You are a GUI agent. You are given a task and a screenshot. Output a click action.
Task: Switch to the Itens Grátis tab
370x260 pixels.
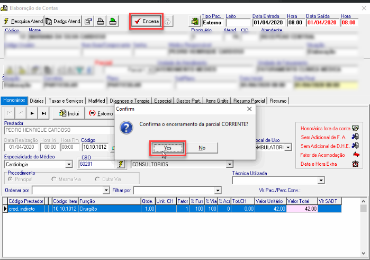tap(217, 101)
